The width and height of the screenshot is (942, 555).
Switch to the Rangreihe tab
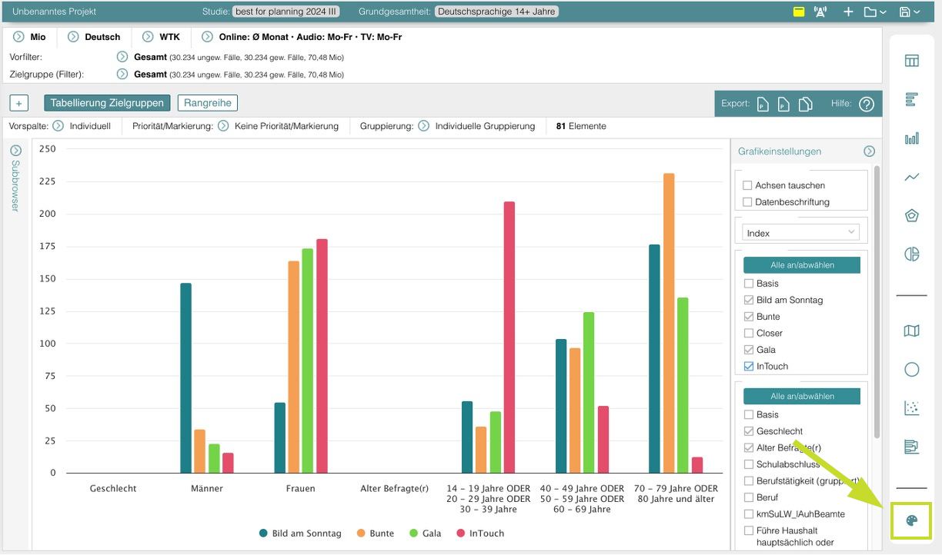point(208,103)
